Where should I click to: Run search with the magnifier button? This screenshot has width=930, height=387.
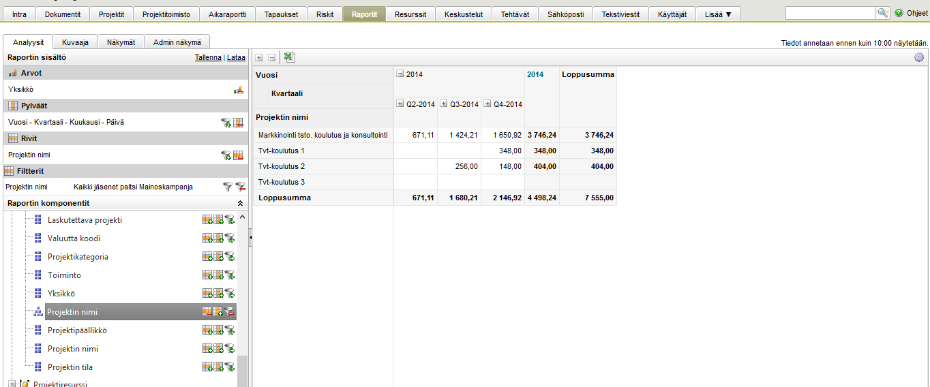click(883, 13)
